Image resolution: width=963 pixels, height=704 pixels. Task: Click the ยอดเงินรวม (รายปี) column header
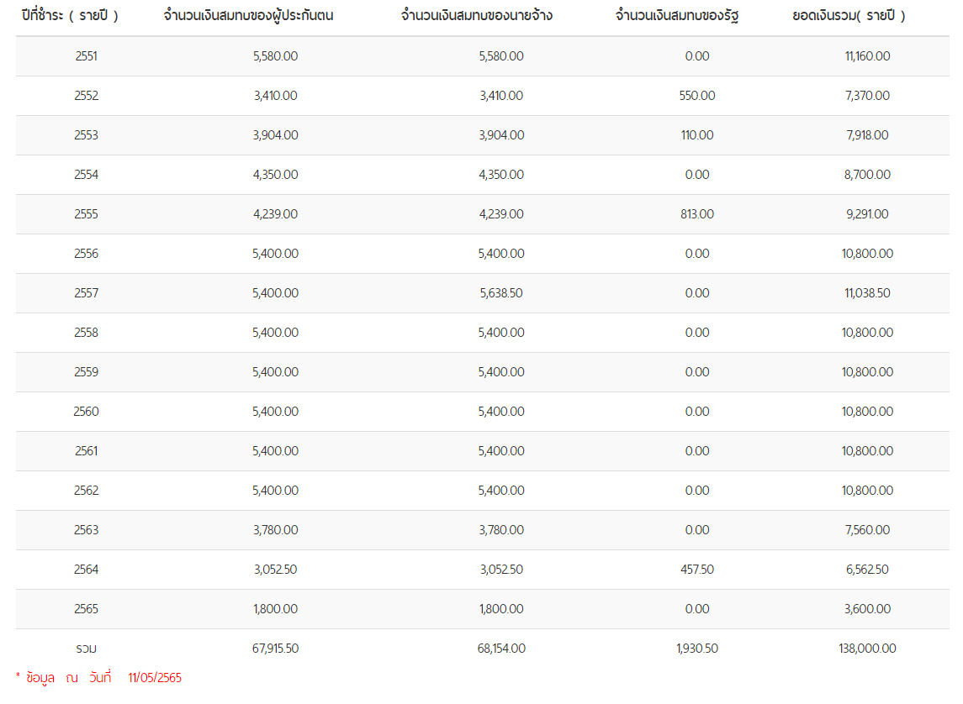tap(849, 15)
